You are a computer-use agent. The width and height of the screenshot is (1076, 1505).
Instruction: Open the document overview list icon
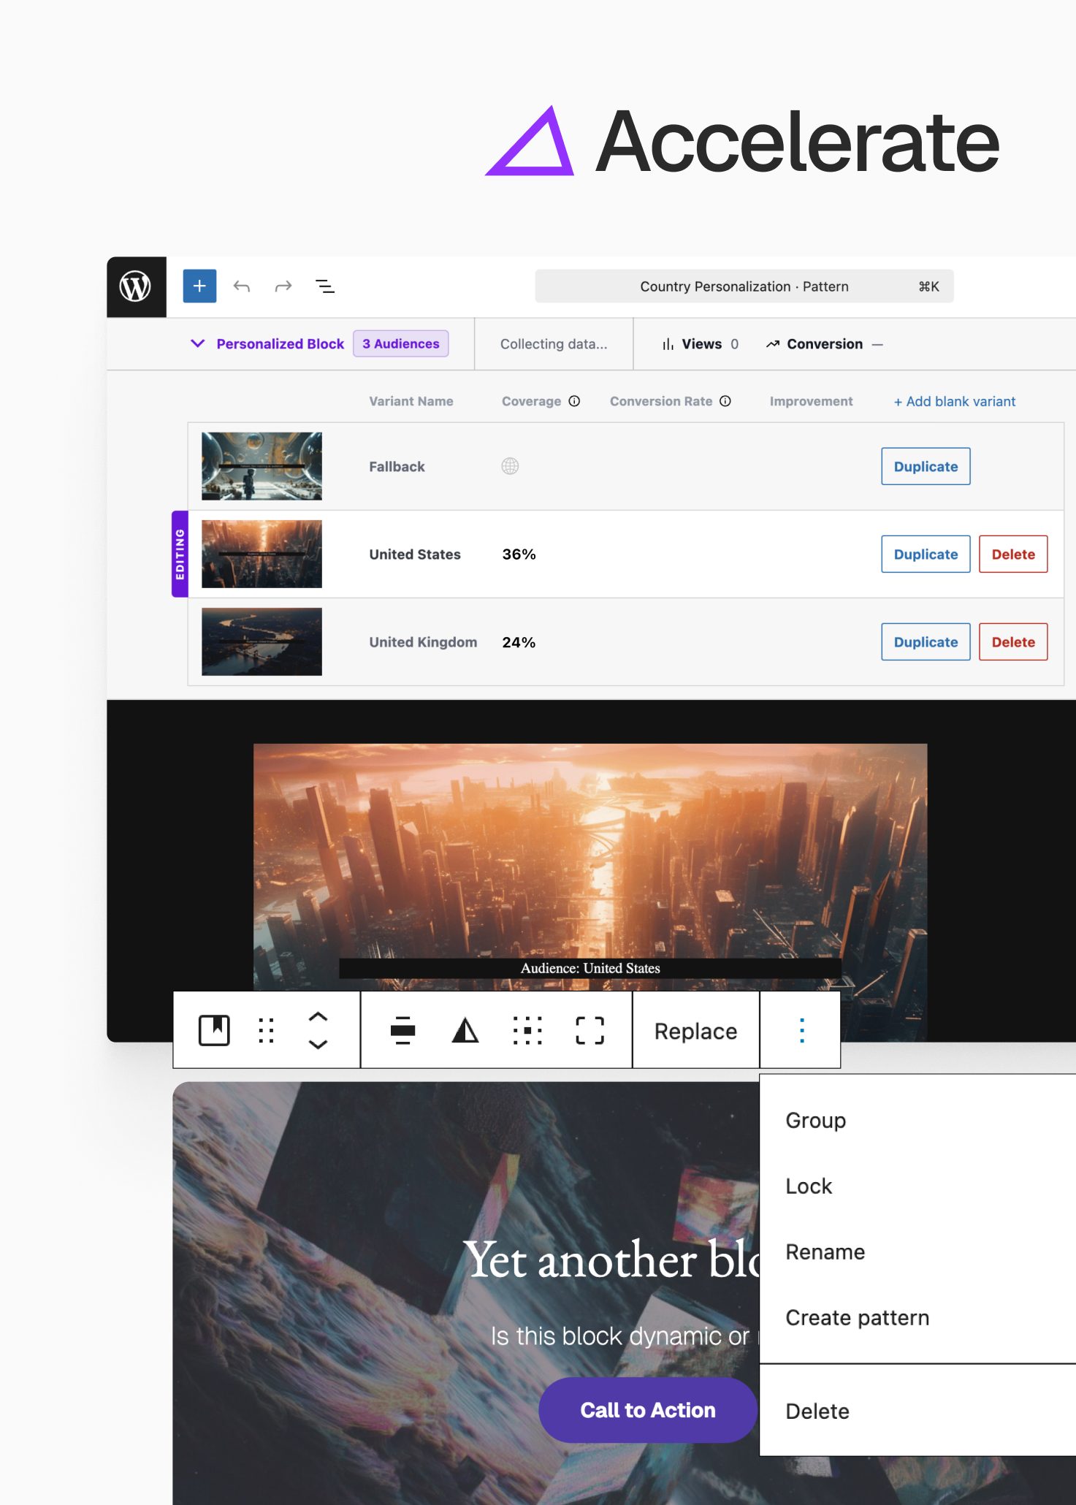[325, 286]
